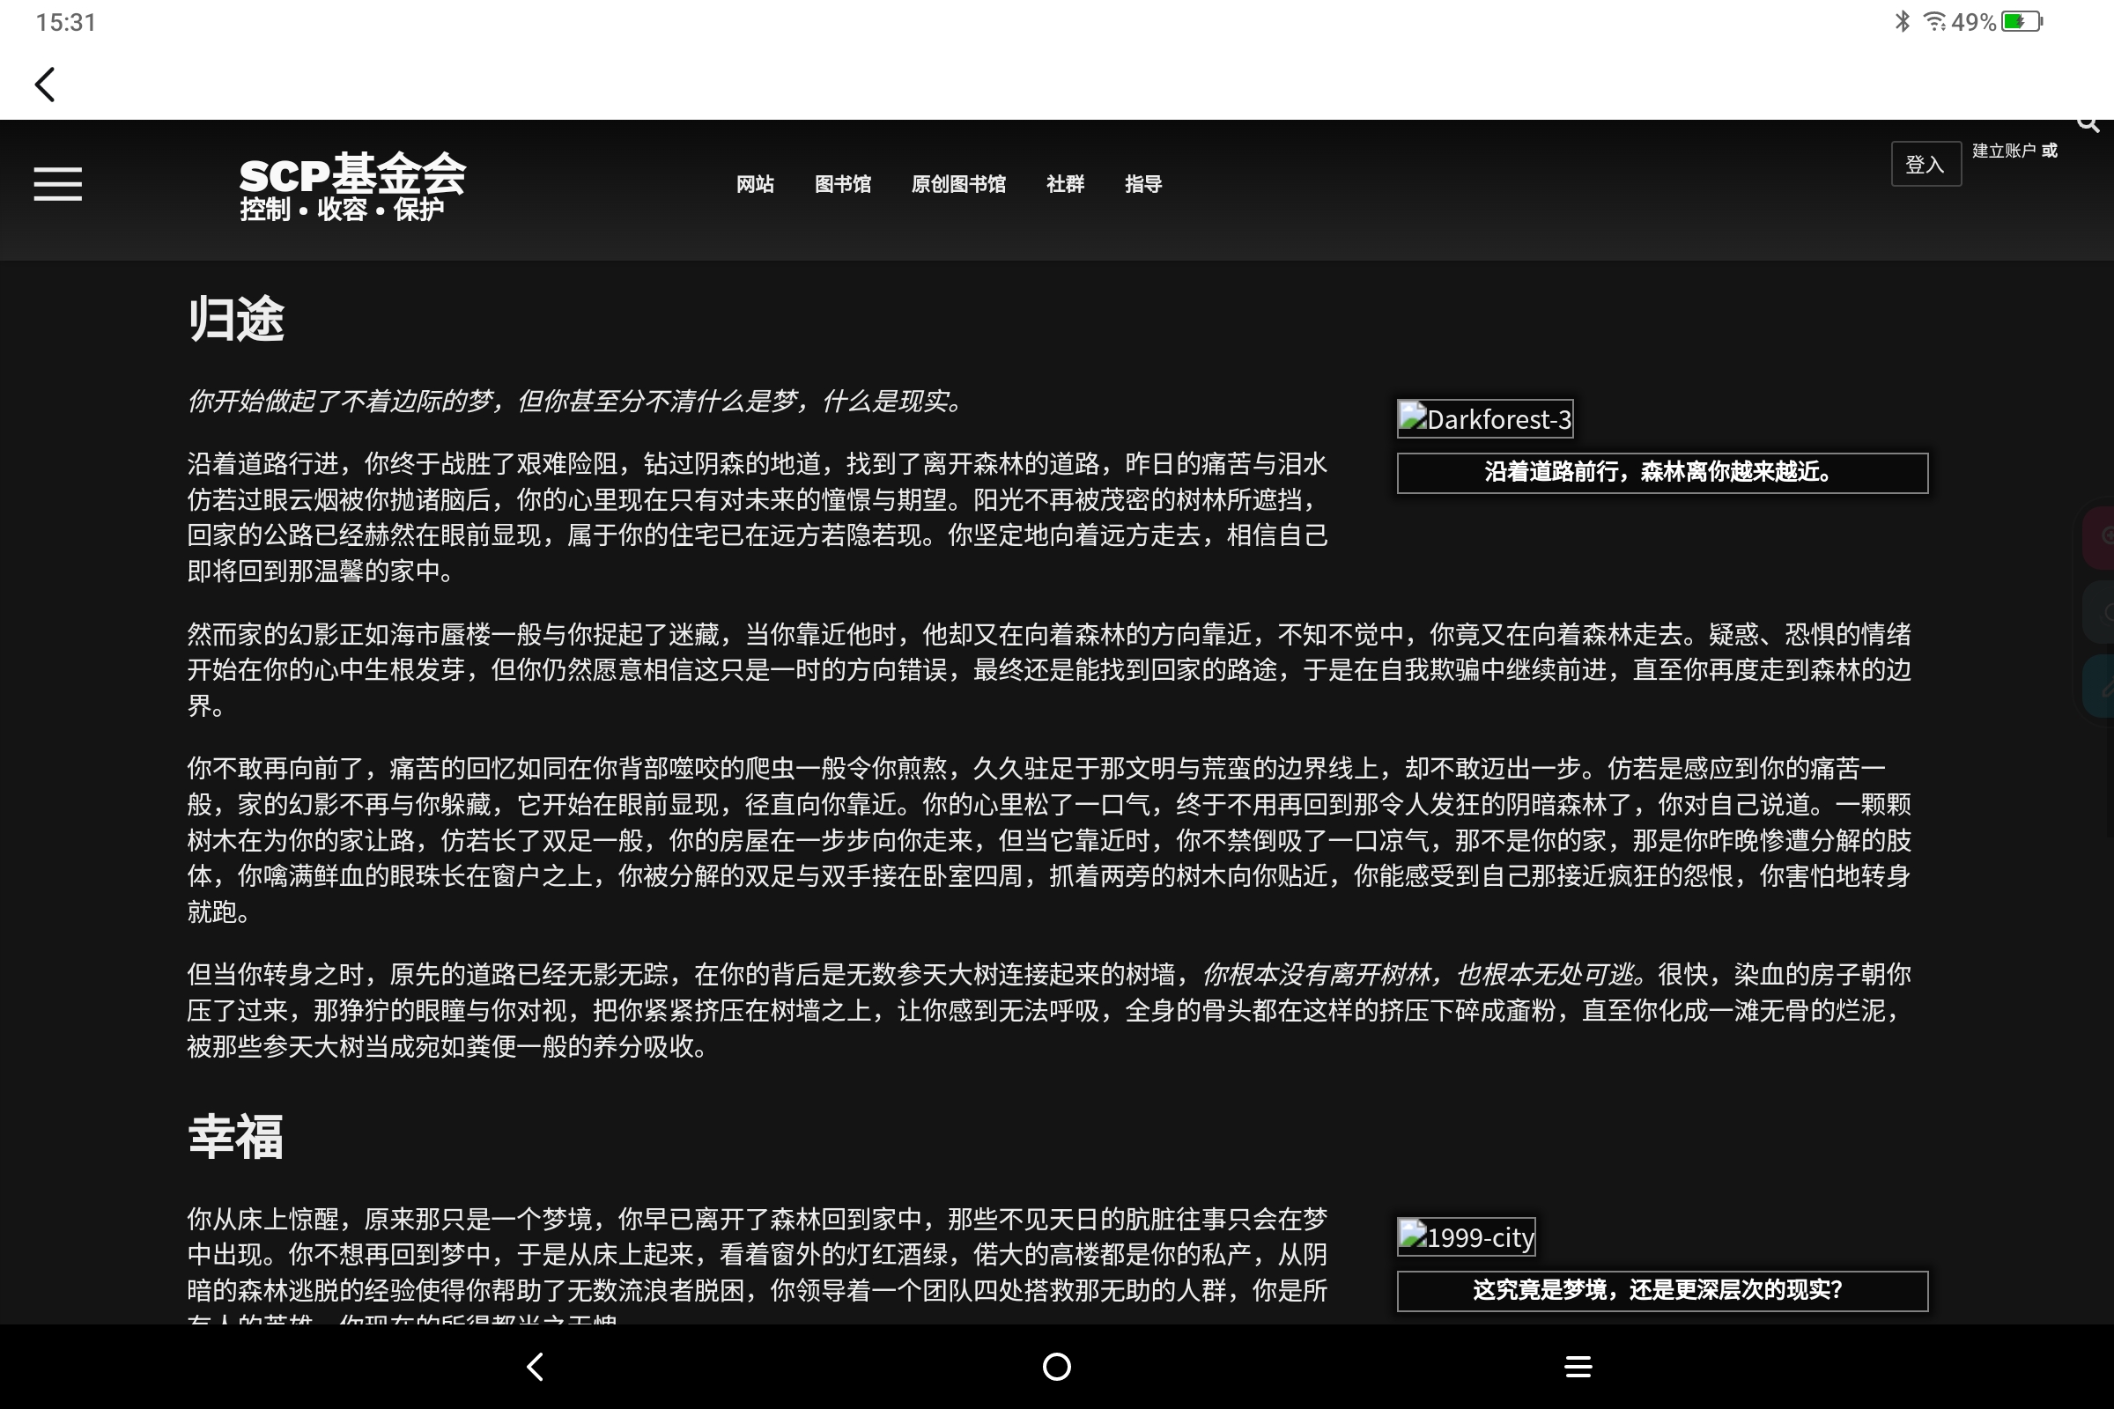Open the 网站 menu
Screen dimensions: 2114x1409
click(755, 184)
